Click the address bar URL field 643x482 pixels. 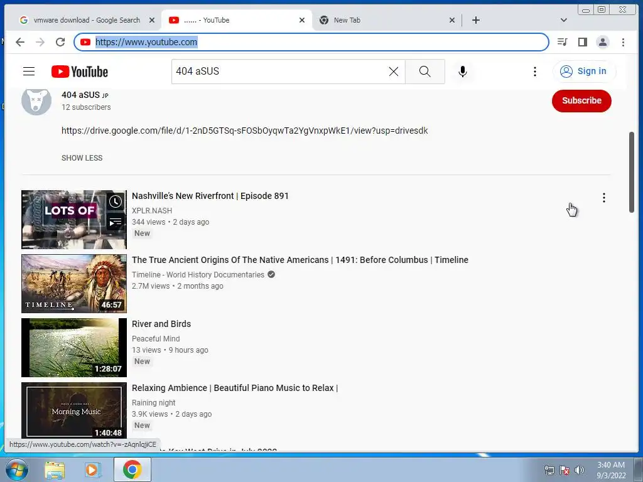click(x=311, y=42)
